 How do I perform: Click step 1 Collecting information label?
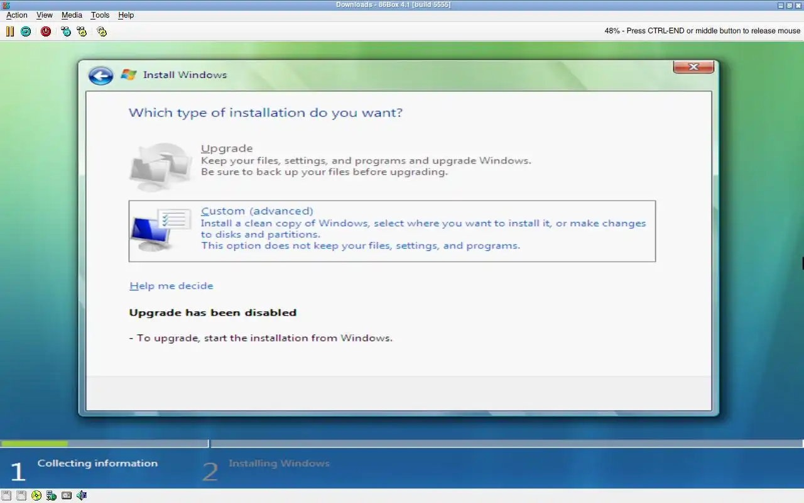pyautogui.click(x=97, y=463)
